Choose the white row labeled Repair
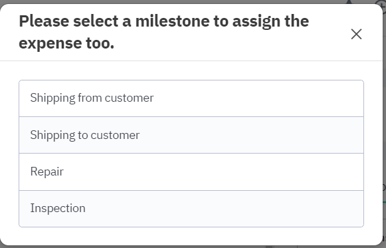The width and height of the screenshot is (386, 248). pyautogui.click(x=191, y=172)
